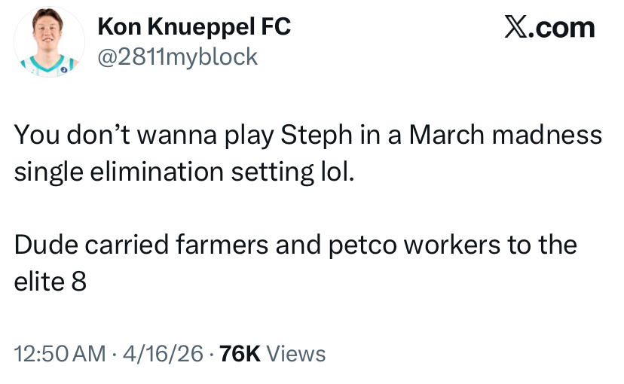
Task: Open the Kon Knueppel FC profile picture
Action: pyautogui.click(x=49, y=41)
